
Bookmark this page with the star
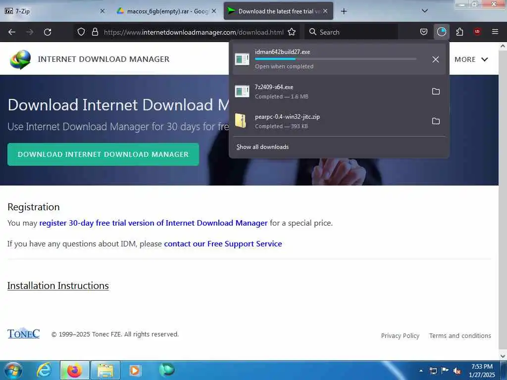[x=292, y=32]
